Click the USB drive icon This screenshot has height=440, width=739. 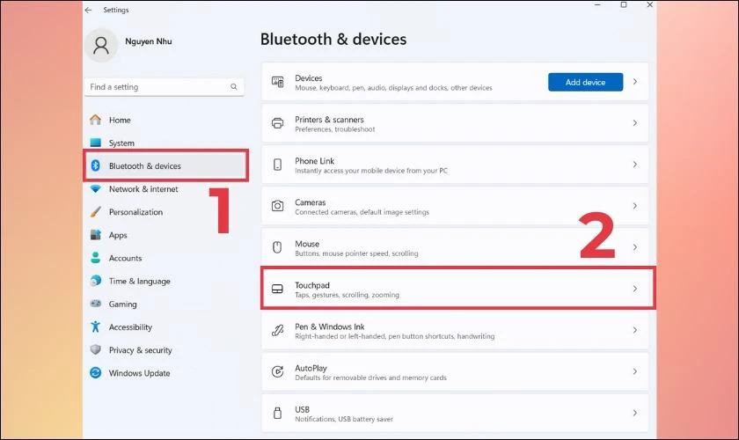click(278, 413)
